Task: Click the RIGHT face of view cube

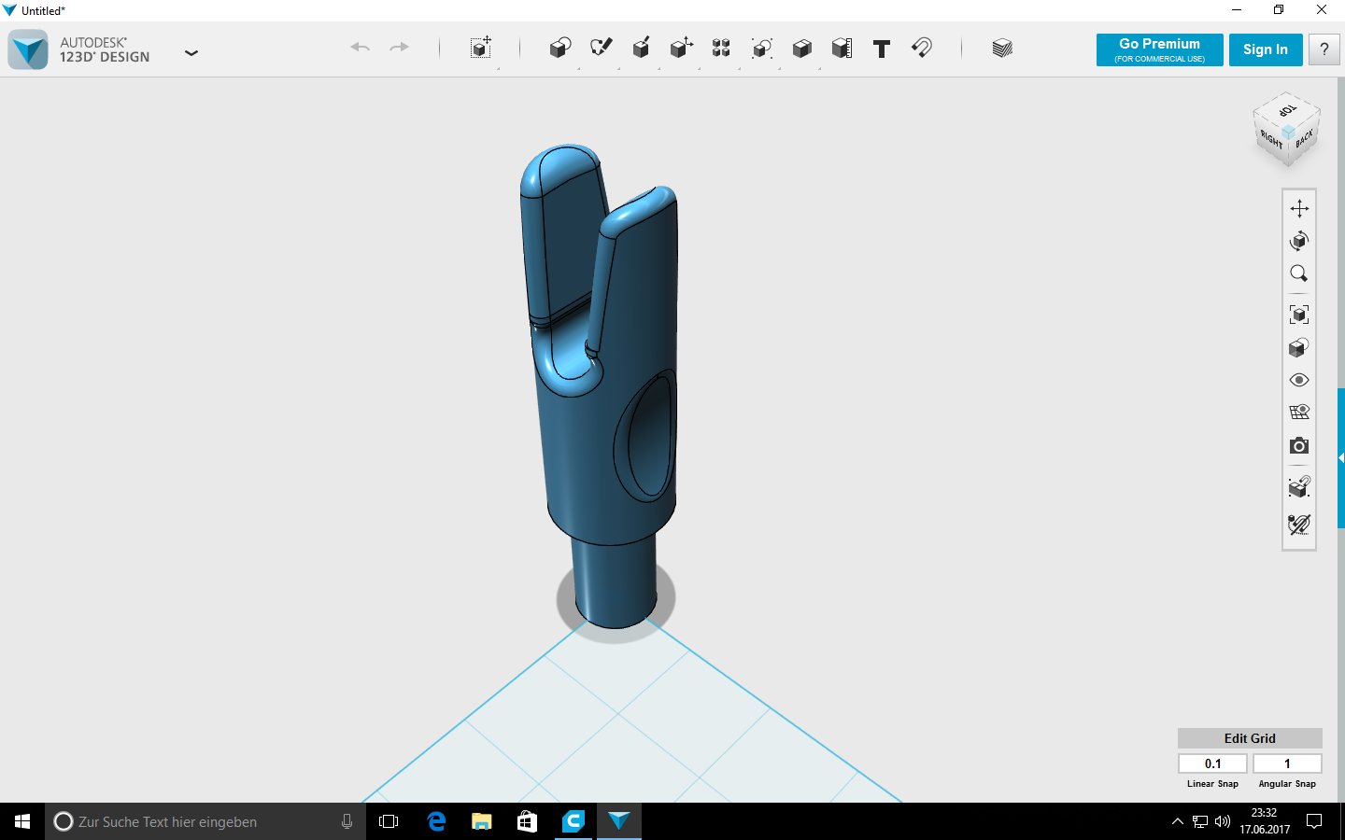Action: point(1271,141)
